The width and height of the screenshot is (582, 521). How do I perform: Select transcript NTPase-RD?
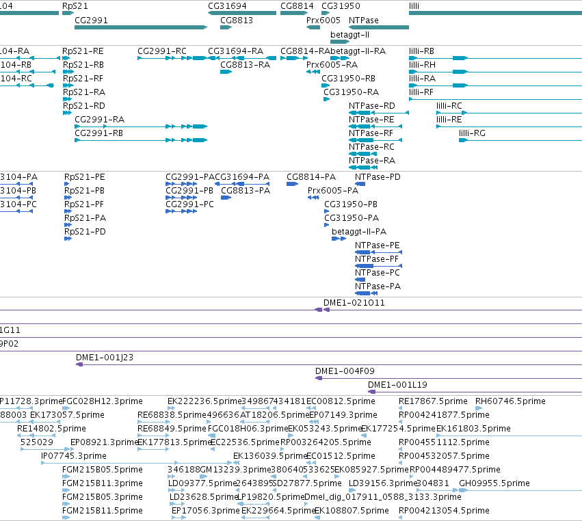click(x=372, y=106)
